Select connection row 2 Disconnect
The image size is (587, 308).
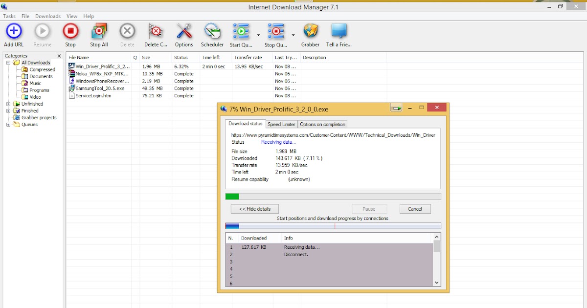329,254
